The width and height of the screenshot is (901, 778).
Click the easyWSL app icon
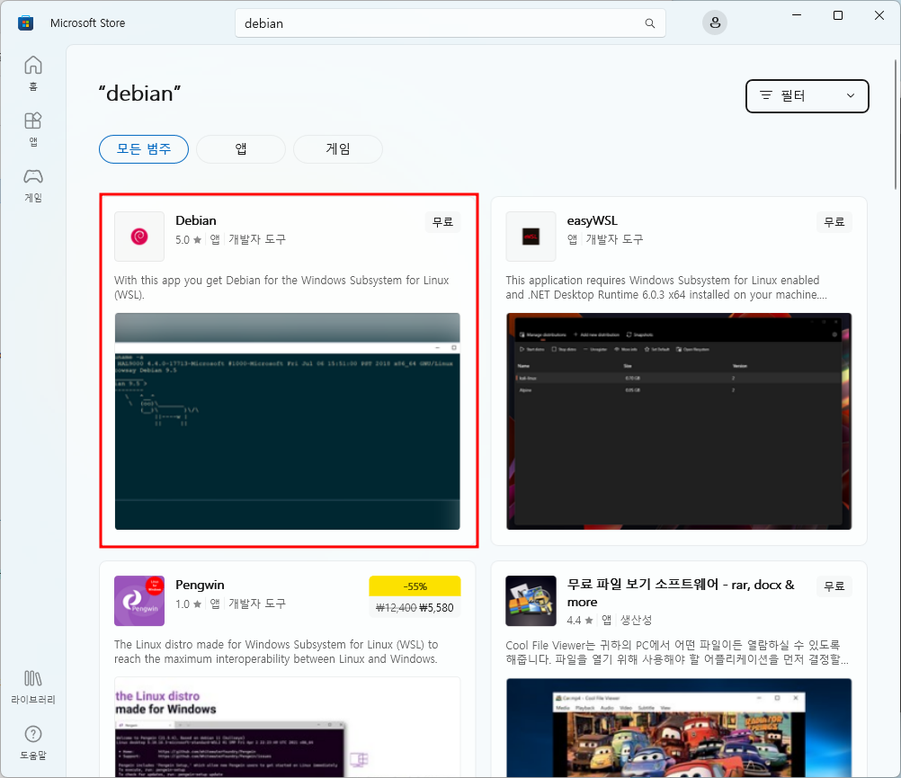pyautogui.click(x=531, y=237)
